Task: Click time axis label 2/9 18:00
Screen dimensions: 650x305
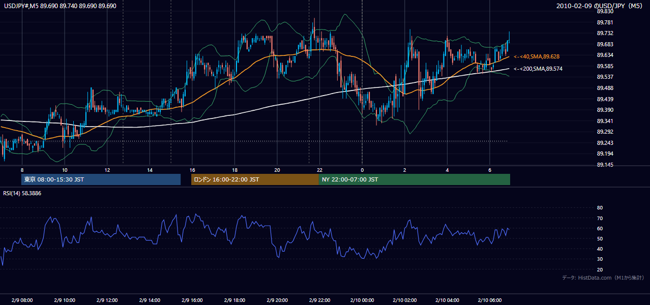Action: 234,300
